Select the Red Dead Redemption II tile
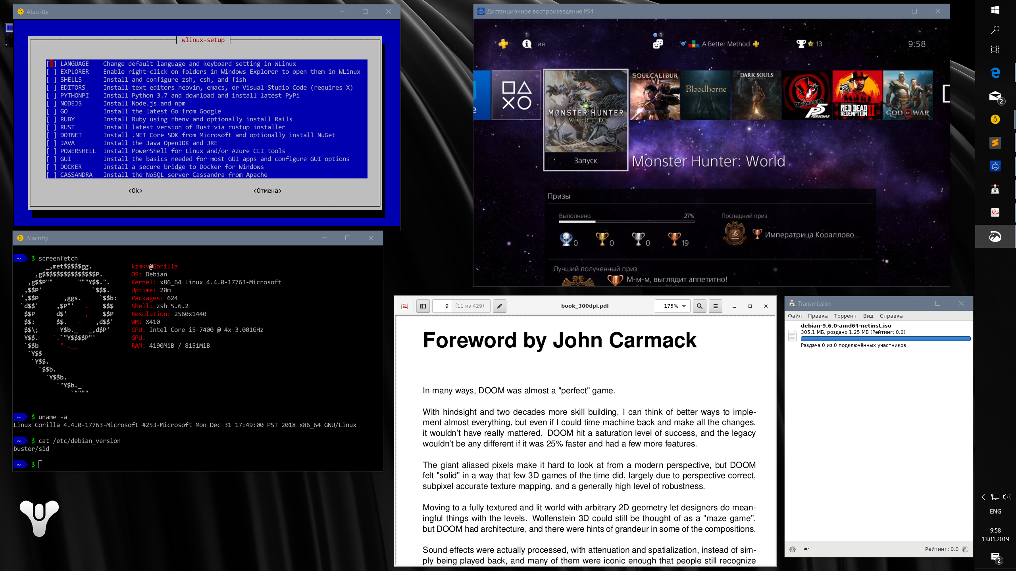 coord(858,95)
